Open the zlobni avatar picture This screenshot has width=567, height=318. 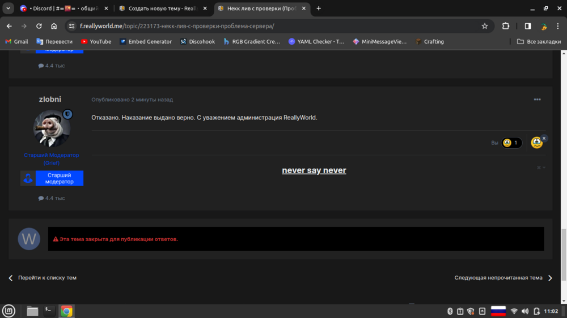click(x=52, y=128)
